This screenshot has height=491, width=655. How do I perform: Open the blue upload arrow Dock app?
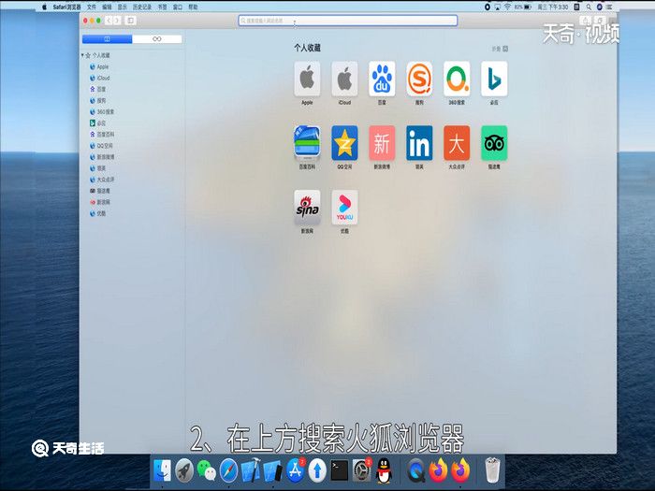click(x=317, y=470)
